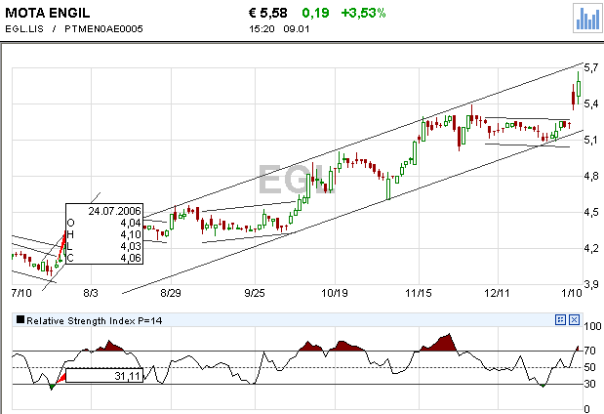604x414 pixels.
Task: Click the 11/15 date axis label
Action: click(x=419, y=293)
